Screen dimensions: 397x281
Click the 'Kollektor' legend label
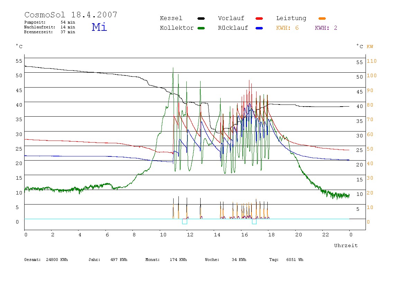pyautogui.click(x=176, y=28)
